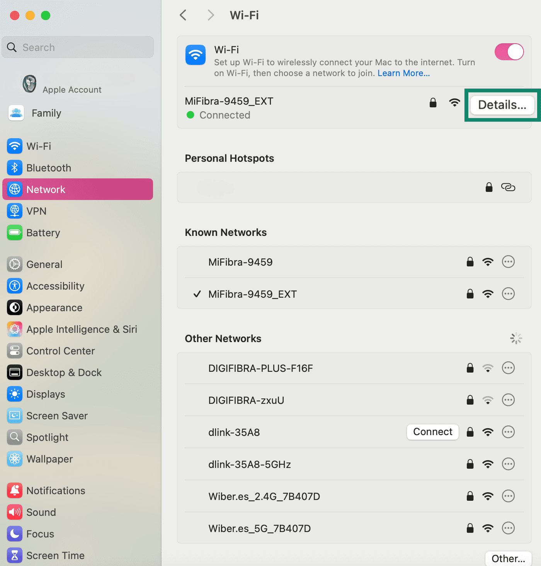
Task: Open Sound settings via speaker icon
Action: (x=15, y=512)
